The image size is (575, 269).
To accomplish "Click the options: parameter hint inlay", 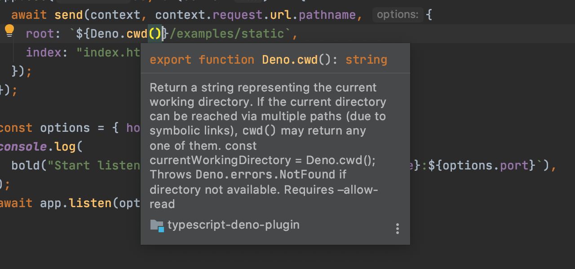I will (398, 14).
